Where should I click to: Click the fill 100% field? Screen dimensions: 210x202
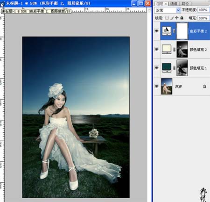(x=203, y=18)
